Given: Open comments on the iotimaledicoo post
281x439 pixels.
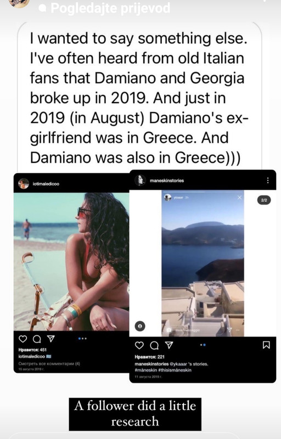Looking at the screenshot, I should pos(37,339).
